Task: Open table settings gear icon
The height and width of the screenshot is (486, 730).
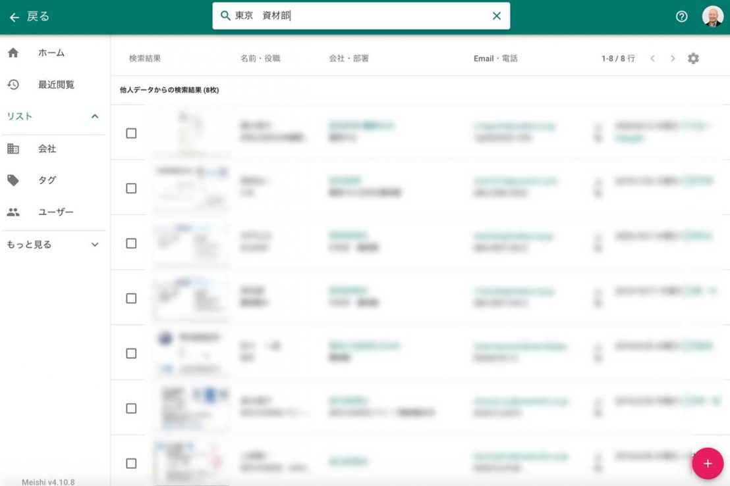Action: click(x=693, y=59)
